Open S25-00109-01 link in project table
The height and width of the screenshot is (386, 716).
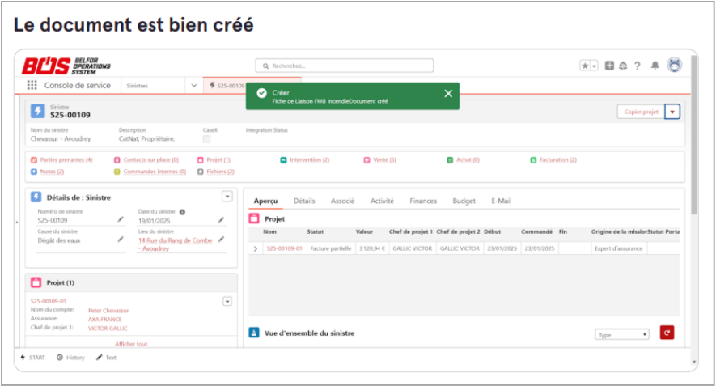(x=285, y=248)
